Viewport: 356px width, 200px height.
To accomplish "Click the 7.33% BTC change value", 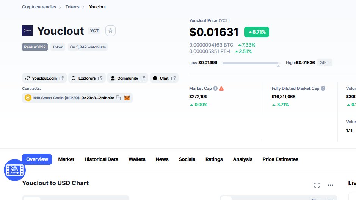I will pos(246,45).
